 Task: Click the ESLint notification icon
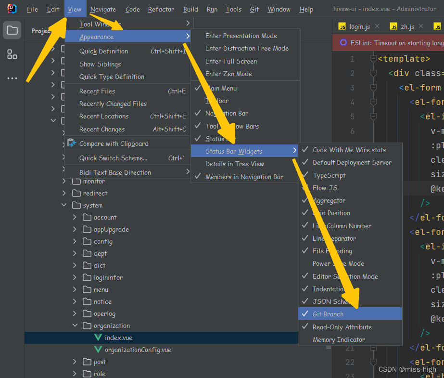(x=343, y=43)
